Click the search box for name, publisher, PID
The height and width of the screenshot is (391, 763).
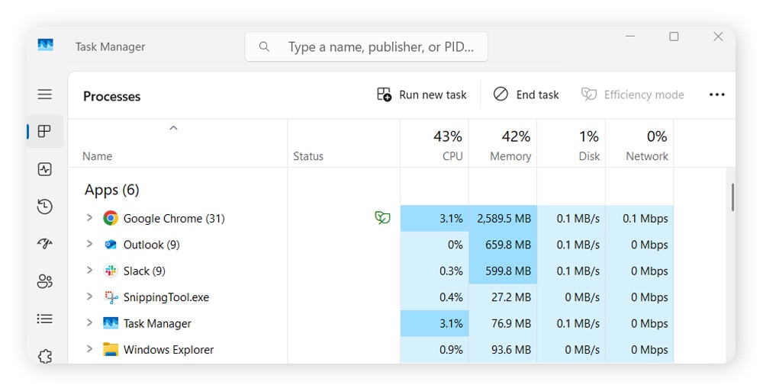coord(366,46)
